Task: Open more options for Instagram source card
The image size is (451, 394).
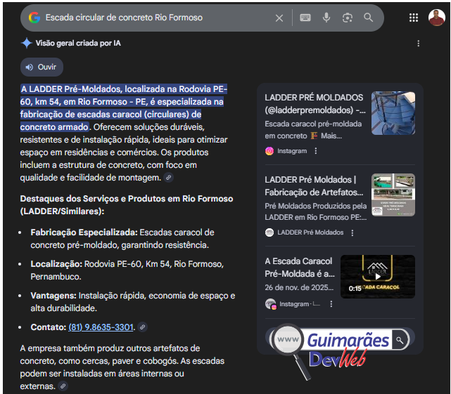Action: [x=316, y=151]
